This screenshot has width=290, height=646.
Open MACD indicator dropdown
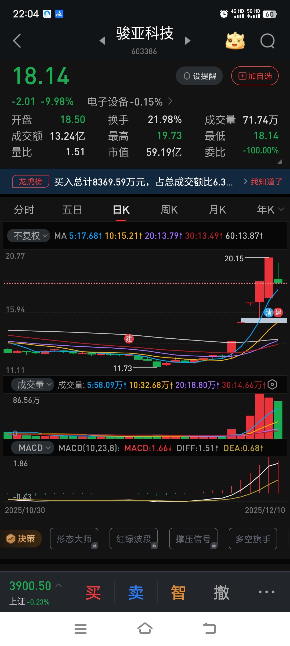pos(32,448)
